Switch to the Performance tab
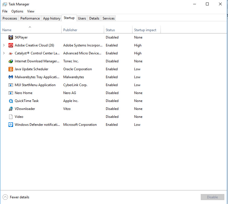This screenshot has height=204, width=228. click(x=30, y=18)
